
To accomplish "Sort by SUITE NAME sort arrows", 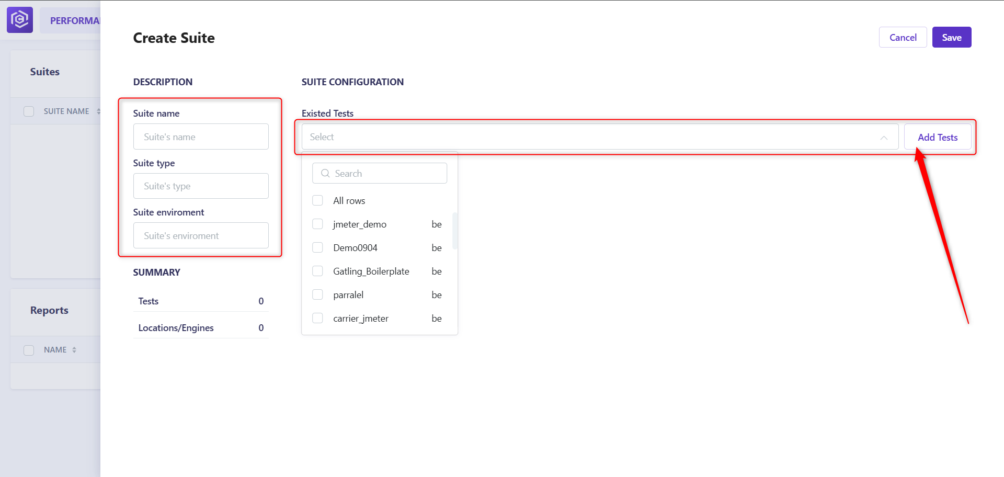I will pos(98,111).
